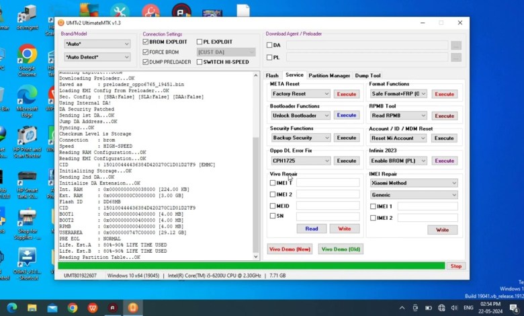Execute META Factory Reset
This screenshot has height=316, width=524.
click(x=347, y=94)
